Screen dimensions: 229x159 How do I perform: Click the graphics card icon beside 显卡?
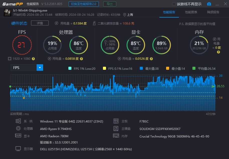click(18, 136)
